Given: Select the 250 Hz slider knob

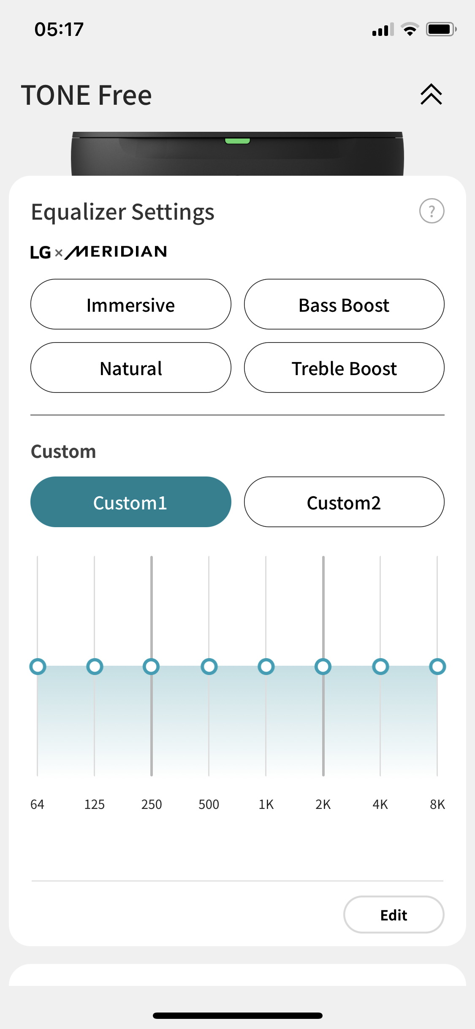Looking at the screenshot, I should (x=151, y=667).
